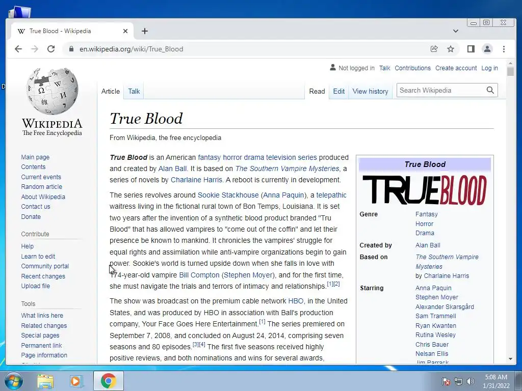Open Recent changes sidebar link
522x391 pixels.
[43, 276]
